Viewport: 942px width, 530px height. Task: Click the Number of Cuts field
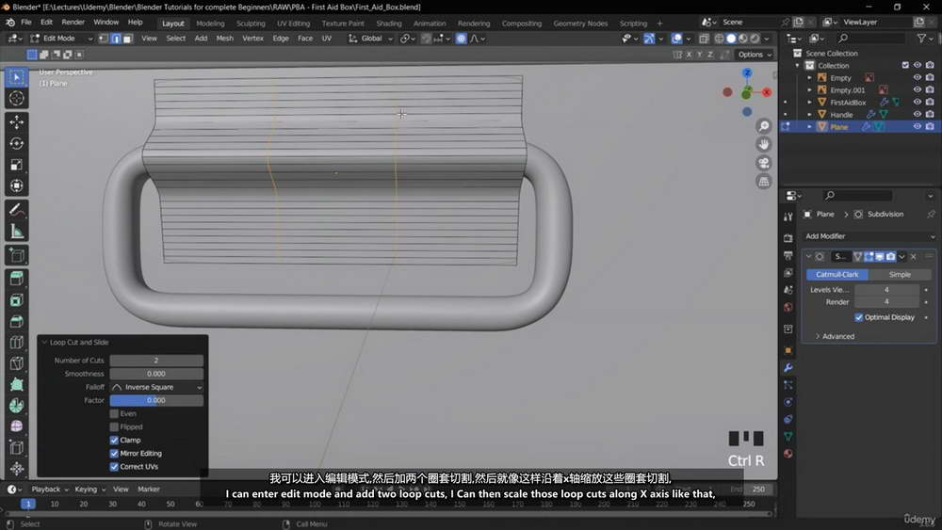156,361
